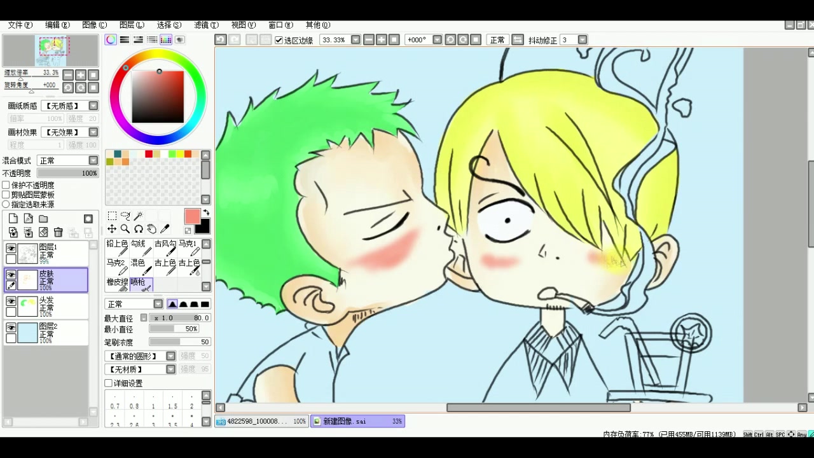Viewport: 814px width, 458px height.
Task: Select the hand pan tool
Action: pyautogui.click(x=151, y=229)
